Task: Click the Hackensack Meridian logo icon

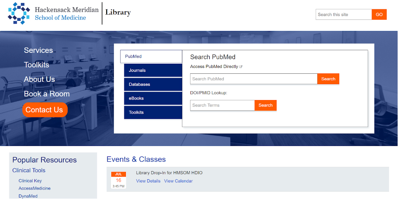Action: 19,13
